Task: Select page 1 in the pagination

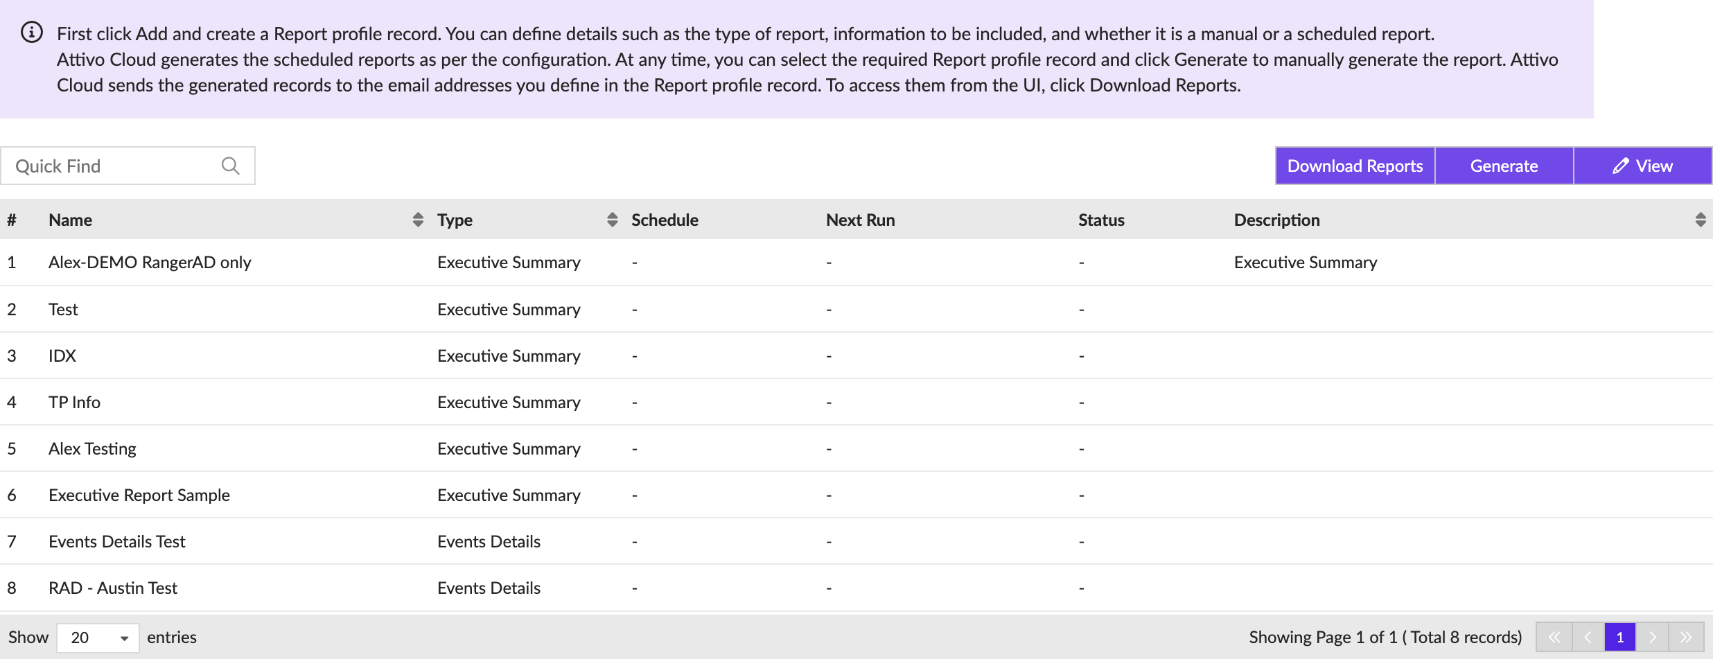Action: pos(1620,637)
